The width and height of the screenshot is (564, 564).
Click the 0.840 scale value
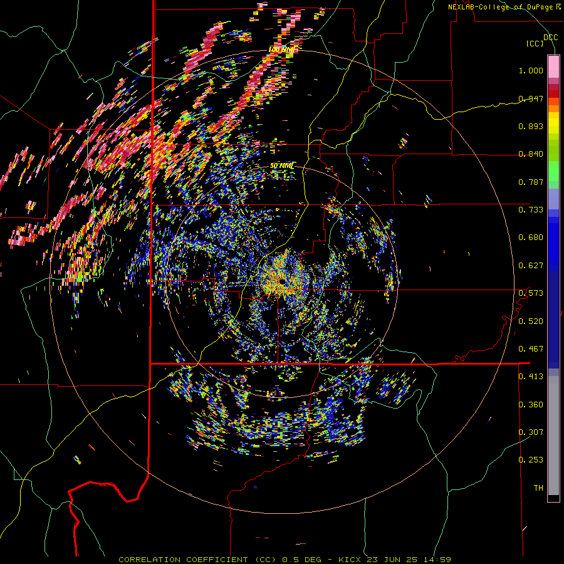pyautogui.click(x=531, y=154)
